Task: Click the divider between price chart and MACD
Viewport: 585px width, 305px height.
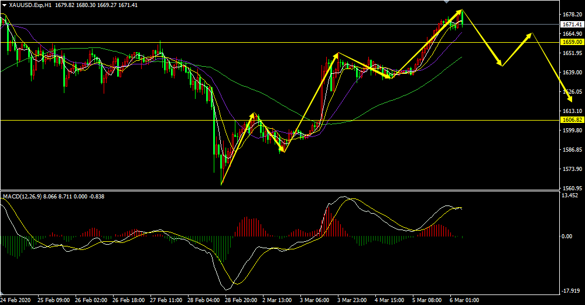Action: 278,190
